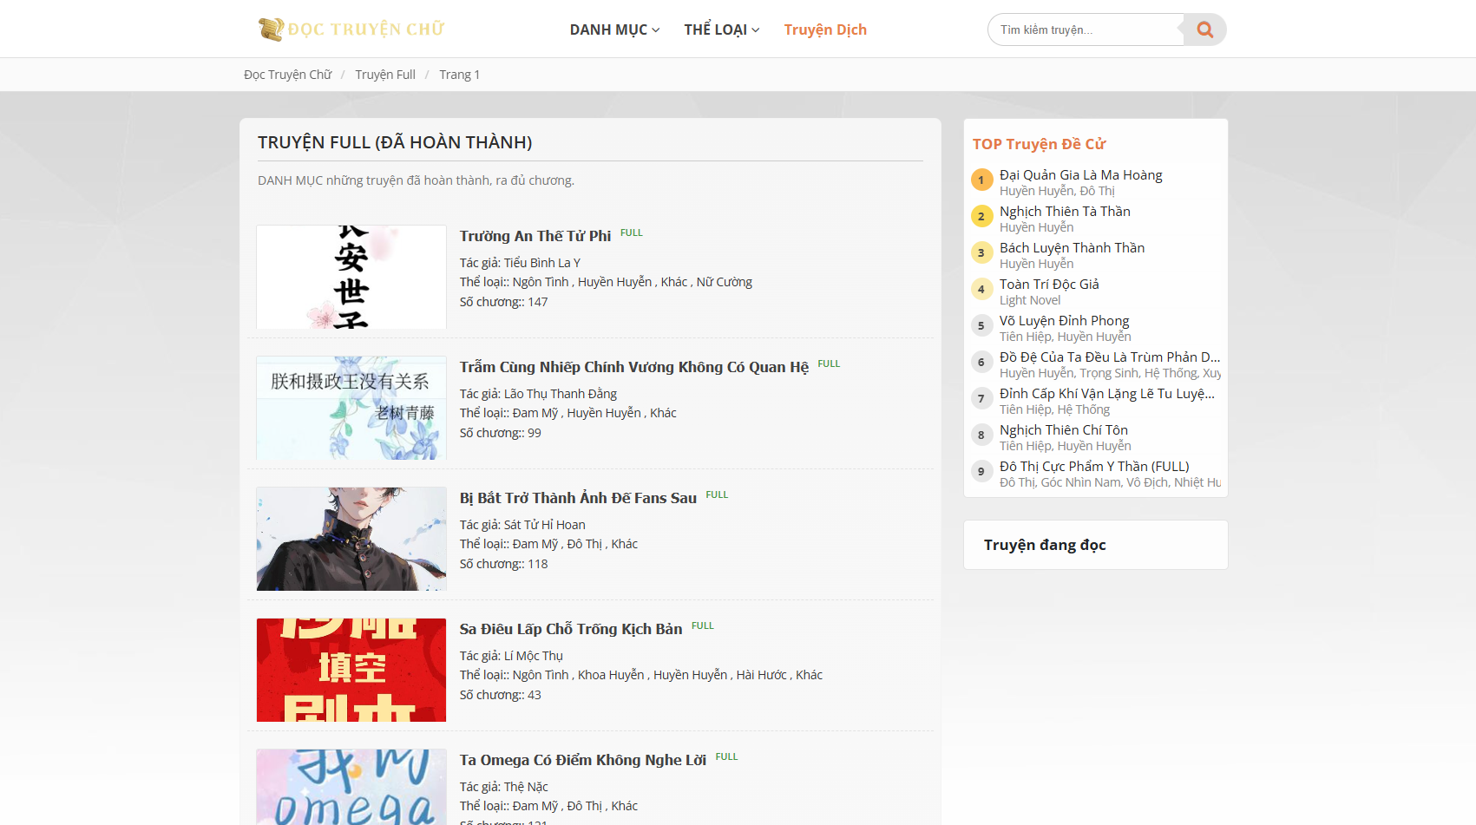The width and height of the screenshot is (1476, 825).
Task: Open Ta Omega Có Điểm Không Nghe Lời title
Action: coord(583,760)
